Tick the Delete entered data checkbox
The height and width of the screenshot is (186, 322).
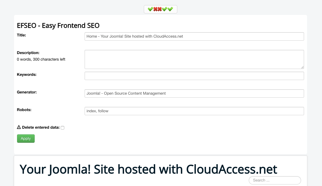pyautogui.click(x=62, y=128)
